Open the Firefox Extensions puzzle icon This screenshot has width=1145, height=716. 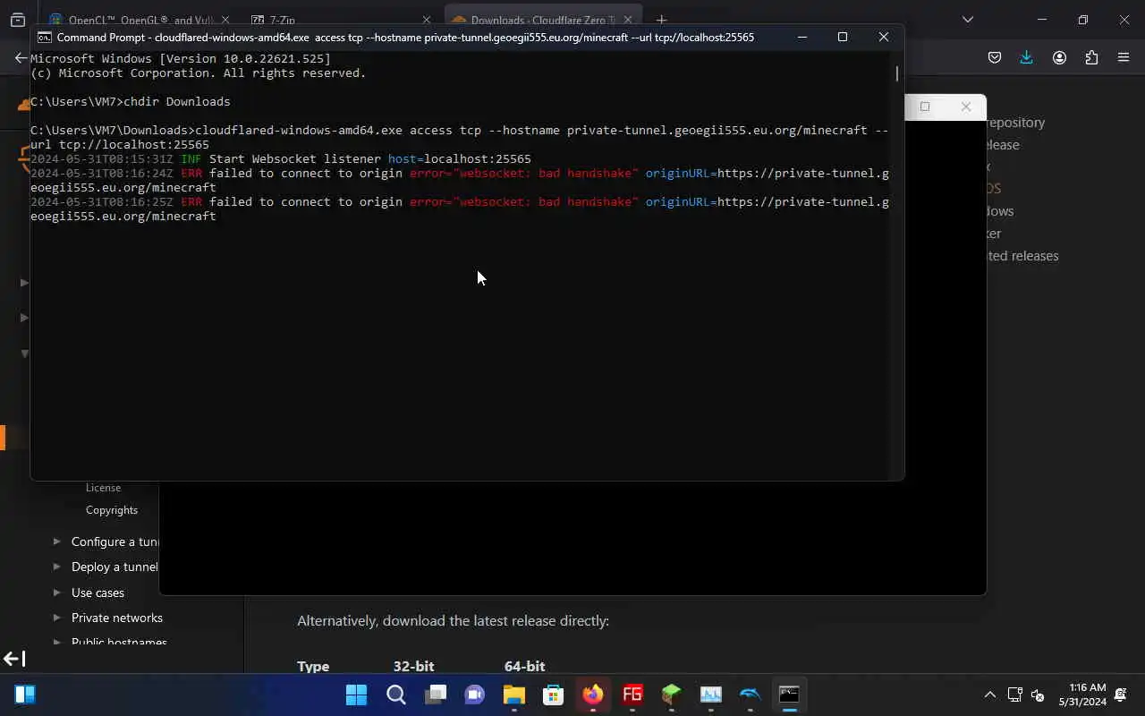1091,57
